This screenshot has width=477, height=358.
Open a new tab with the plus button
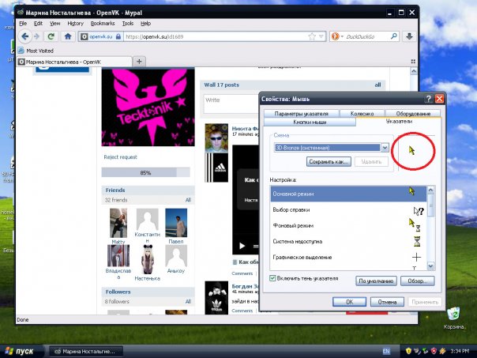click(139, 62)
